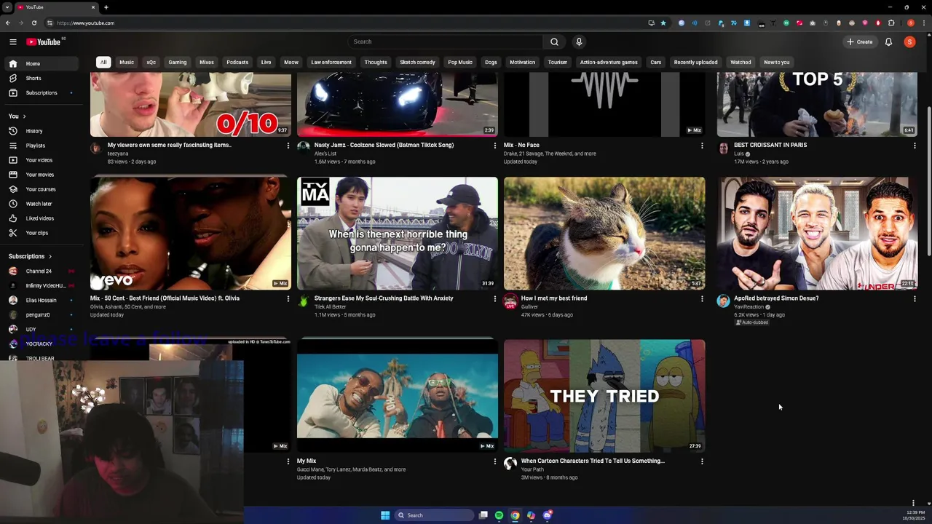Click the search magnifier button

coord(554,41)
